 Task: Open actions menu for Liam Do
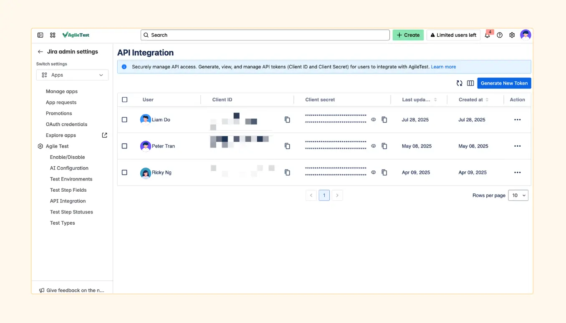[x=518, y=120]
